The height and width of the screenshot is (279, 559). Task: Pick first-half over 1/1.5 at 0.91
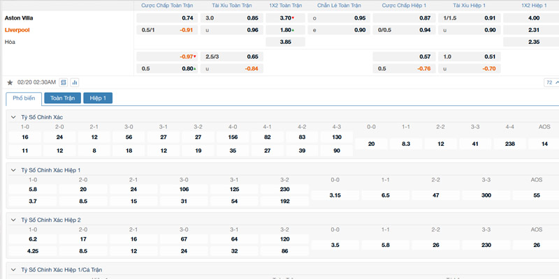coord(470,18)
